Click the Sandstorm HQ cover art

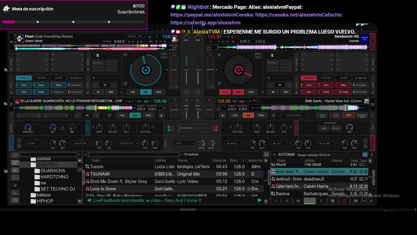(365, 39)
